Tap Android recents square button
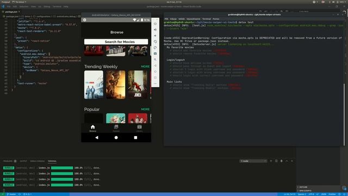Image resolution: width=348 pixels, height=196 pixels. tap(135, 138)
